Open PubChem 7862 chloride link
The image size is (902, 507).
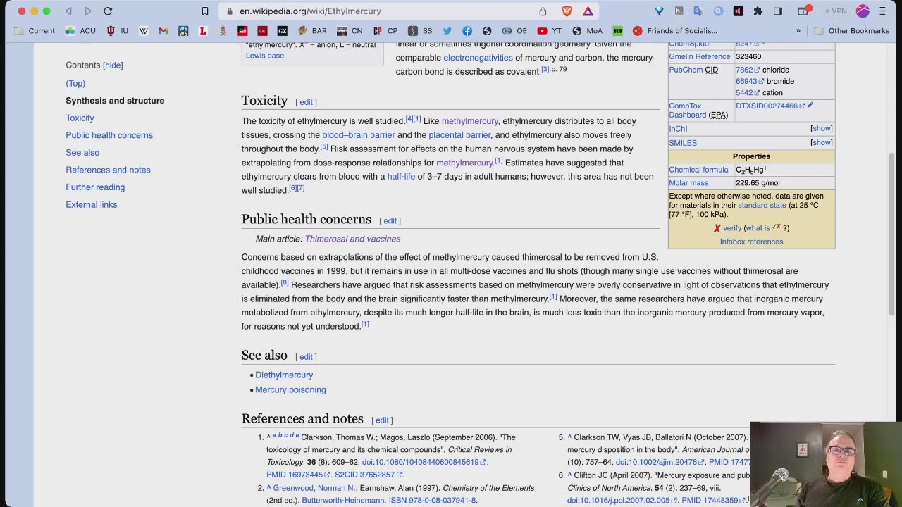pos(747,70)
